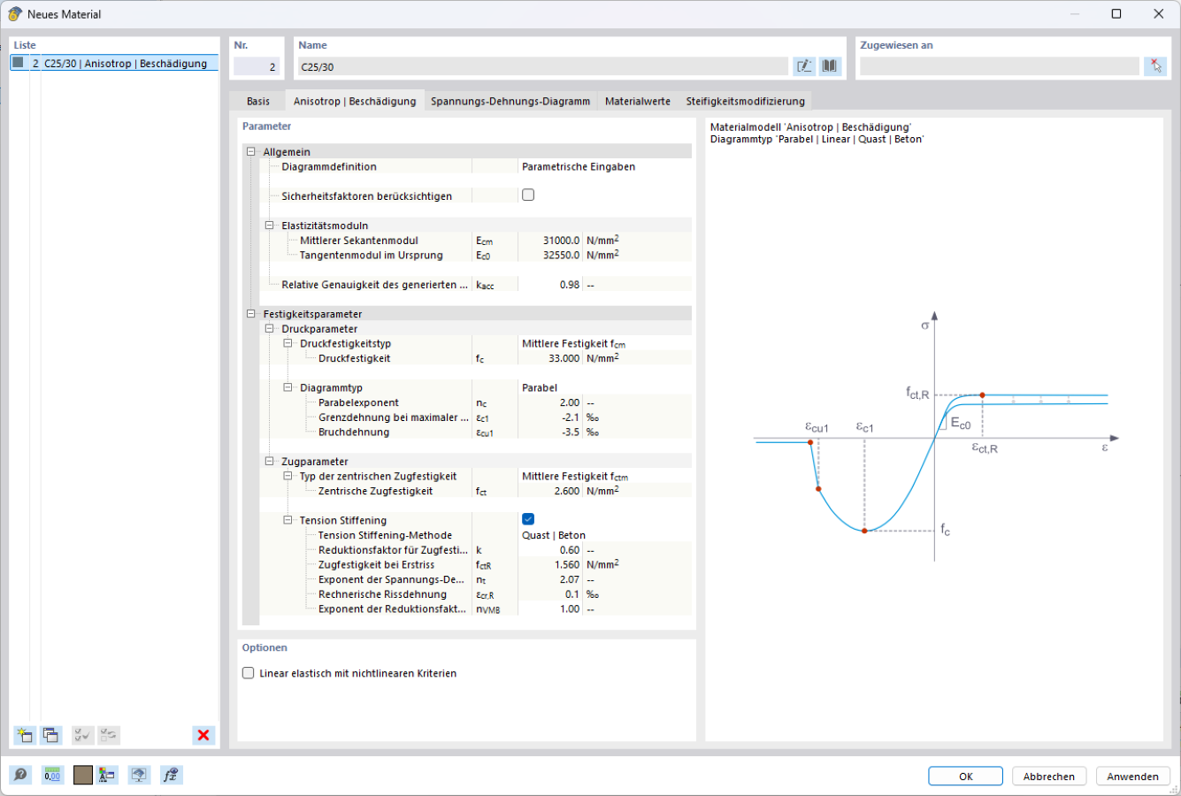Edit Zentrische Zugfestigkeit value 2.600

point(550,491)
